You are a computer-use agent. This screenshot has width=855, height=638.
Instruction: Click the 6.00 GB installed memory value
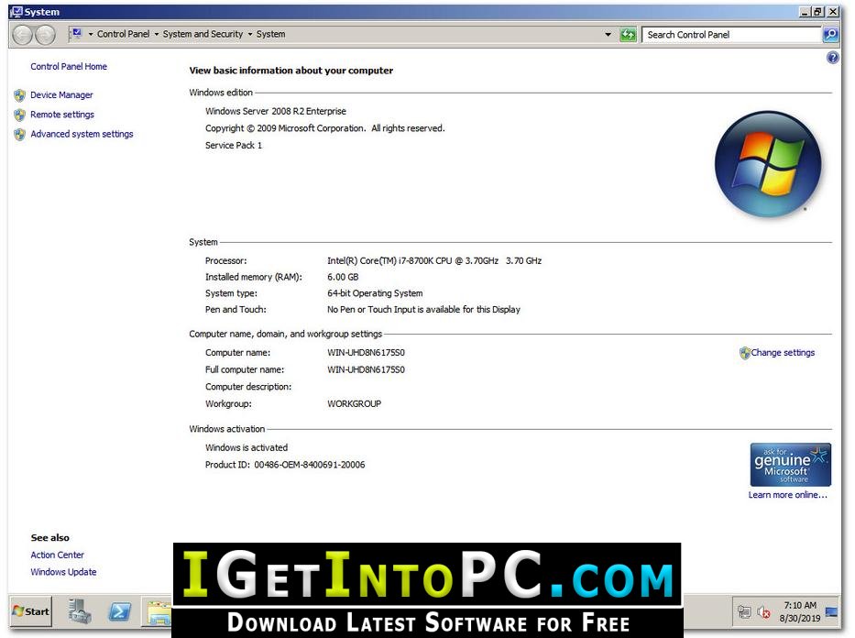coord(343,278)
